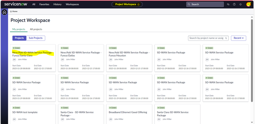Viewport: 255px width, 124px height.
Task: Open Broadband Ethernet Good Offering project
Action: (128, 112)
